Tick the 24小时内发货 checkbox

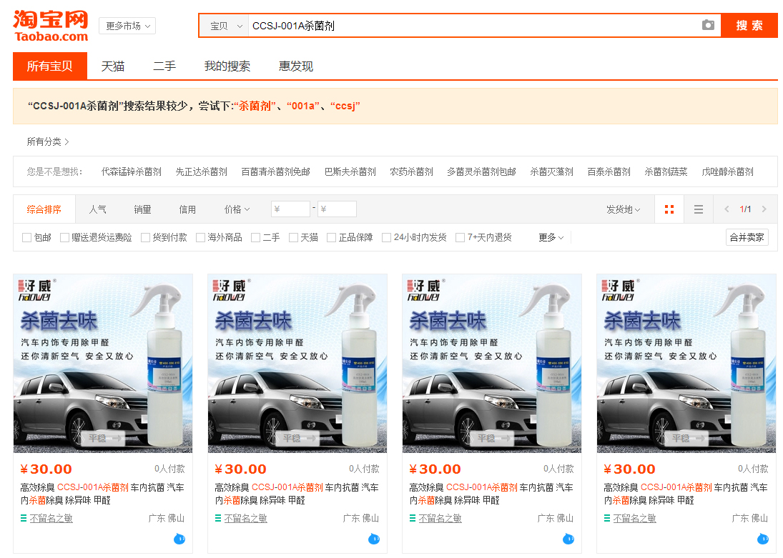386,238
